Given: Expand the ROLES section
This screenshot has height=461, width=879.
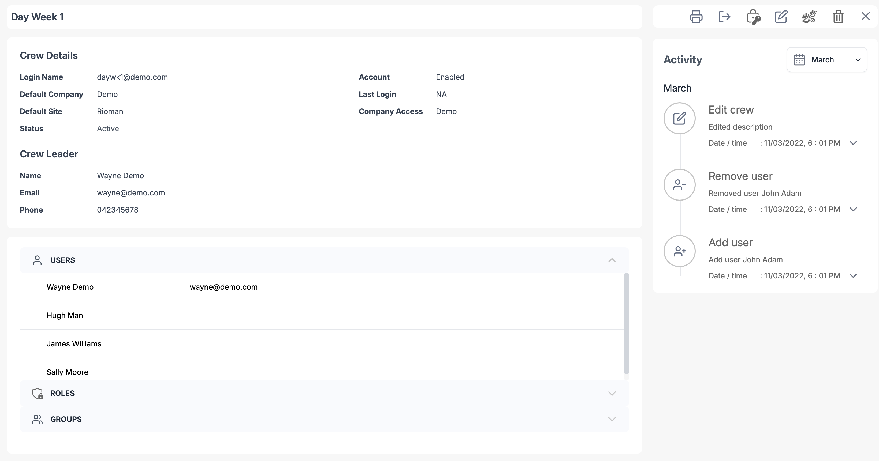Looking at the screenshot, I should point(612,393).
